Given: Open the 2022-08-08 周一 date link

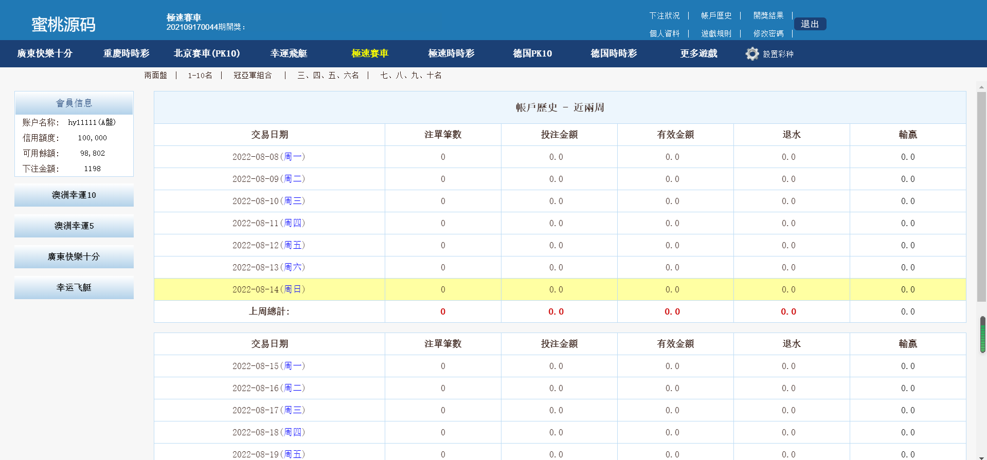Looking at the screenshot, I should pos(294,157).
